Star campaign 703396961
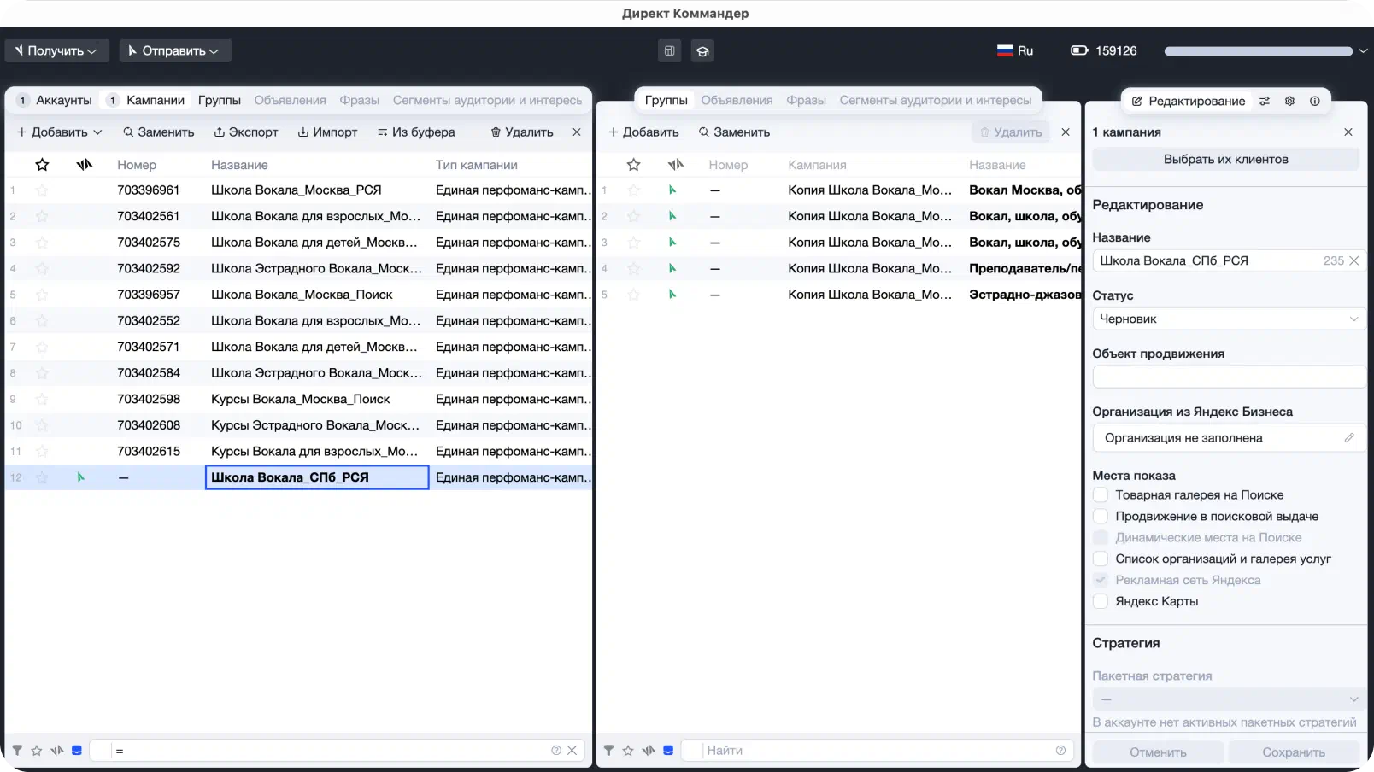Viewport: 1374px width, 772px height. 42,190
